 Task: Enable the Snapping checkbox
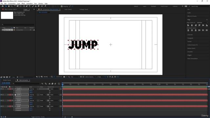pos(62,6)
